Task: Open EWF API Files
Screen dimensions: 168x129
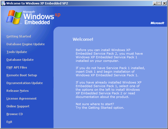Action: click(x=17, y=67)
